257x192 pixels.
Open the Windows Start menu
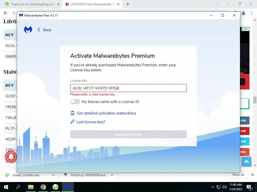click(x=6, y=187)
